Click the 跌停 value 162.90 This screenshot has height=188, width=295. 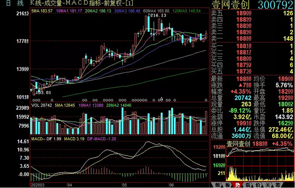coord(285,123)
